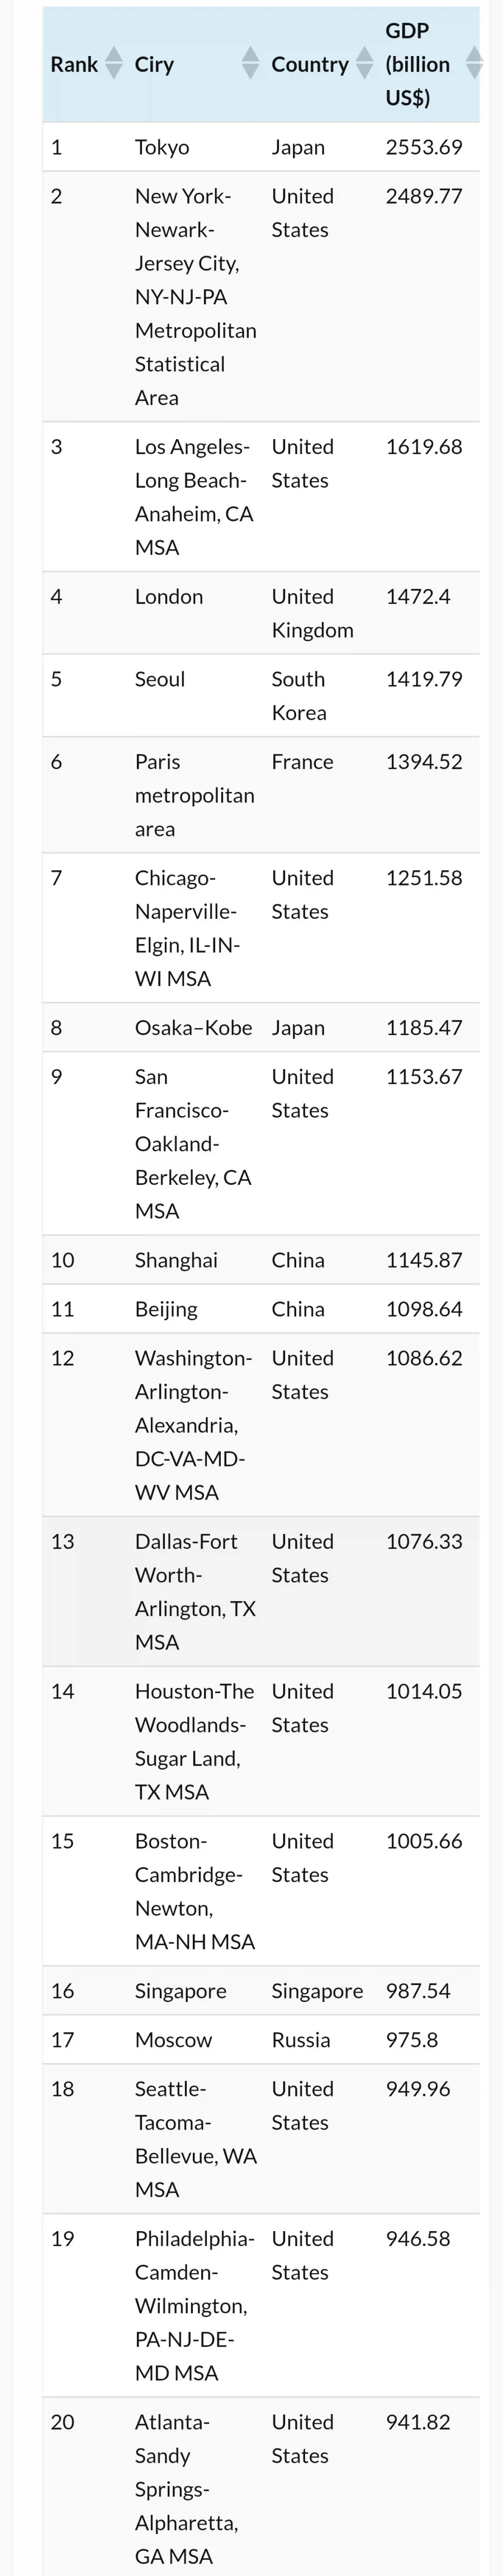Click the Seoul city entry
Image resolution: width=503 pixels, height=2576 pixels.
click(x=160, y=679)
